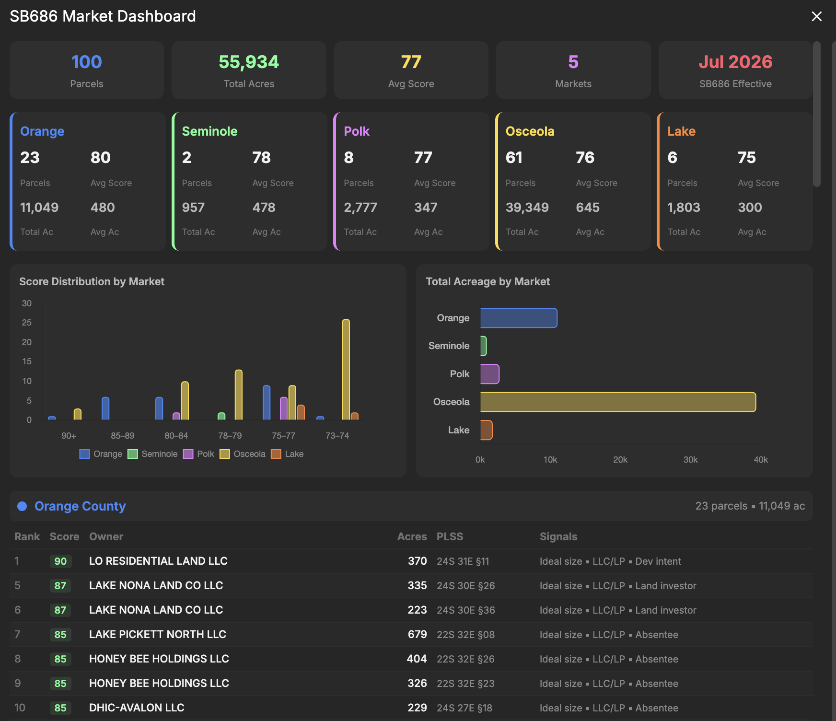Screen dimensions: 836x721
Task: Click PLSS 24S 31E §11
Action: pos(463,561)
